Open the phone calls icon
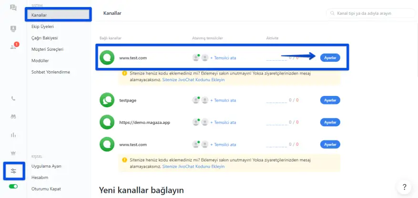 click(13, 99)
